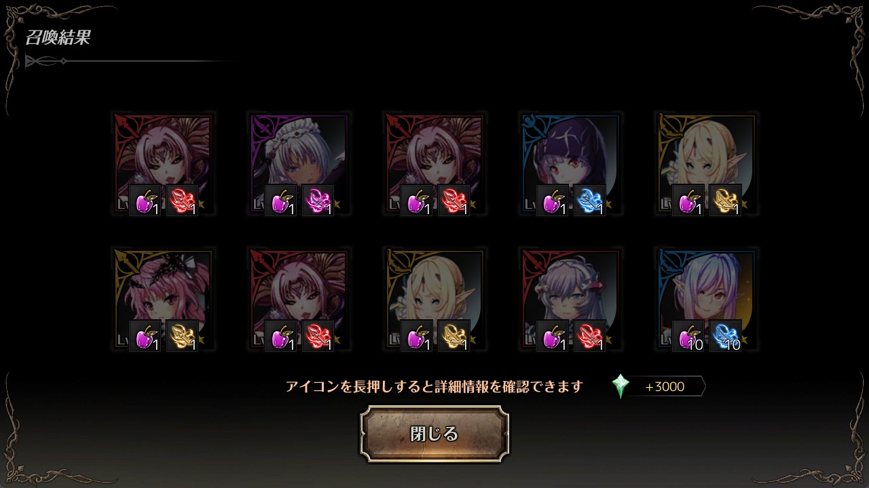Open the purple-hooded character card in top row
Viewport: 869px width, 488px height.
[x=570, y=163]
